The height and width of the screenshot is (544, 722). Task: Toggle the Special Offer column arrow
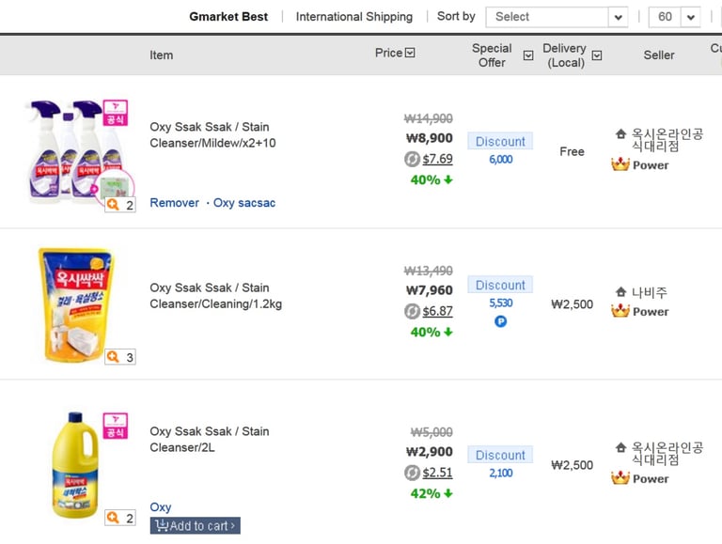click(528, 55)
